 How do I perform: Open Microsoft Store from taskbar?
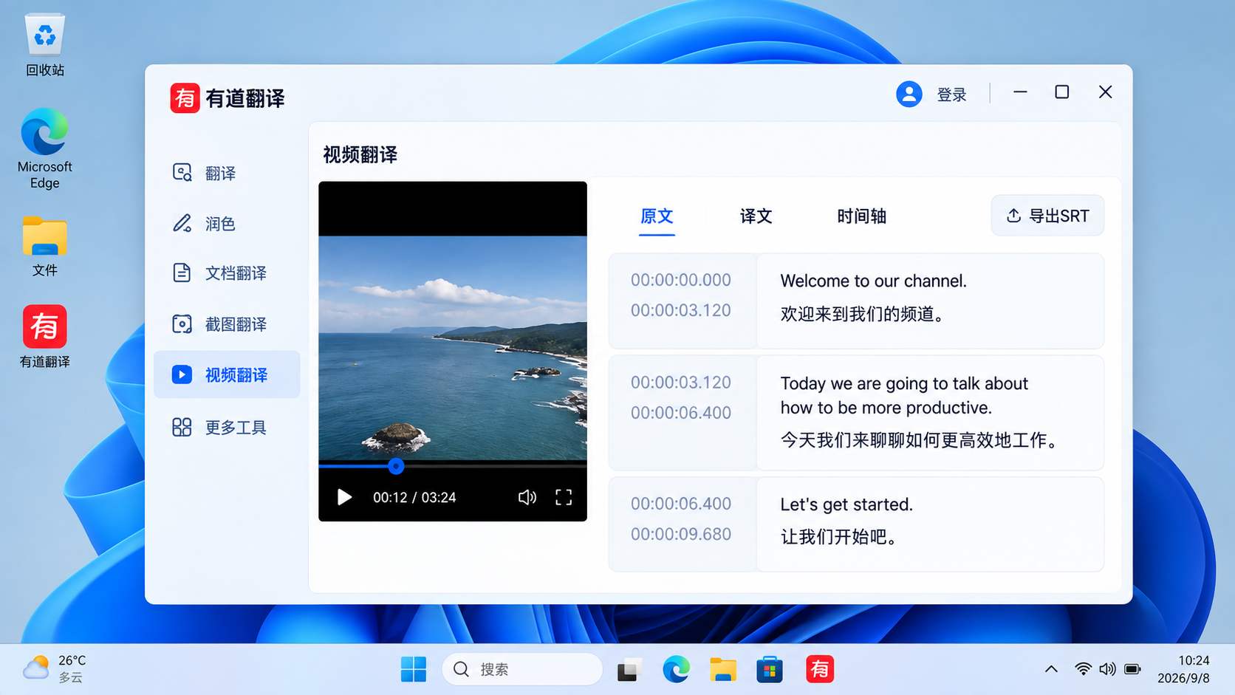click(770, 669)
